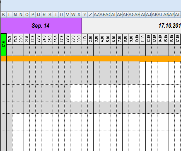Click the 19.9 date cell
The height and width of the screenshot is (151, 181).
pyautogui.click(x=15, y=39)
